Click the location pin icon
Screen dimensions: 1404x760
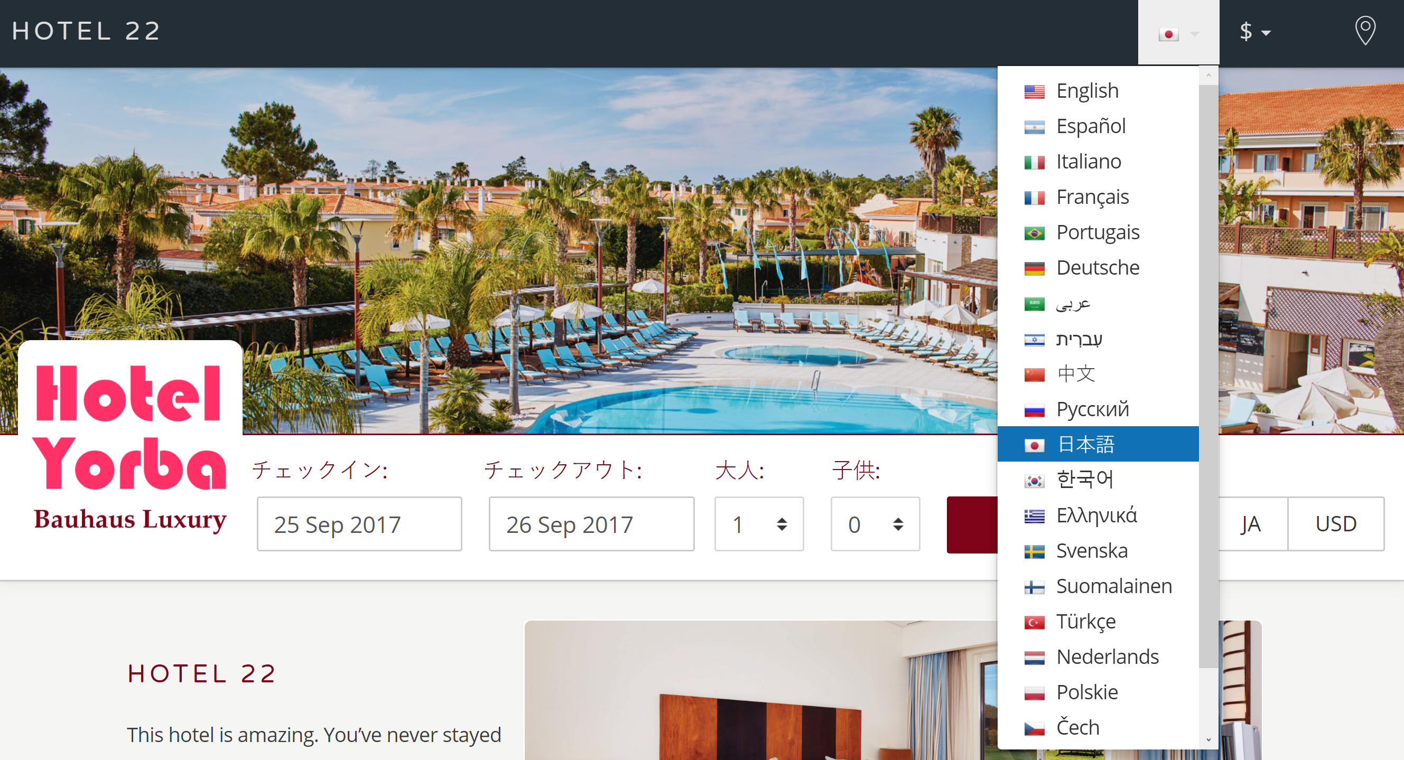pyautogui.click(x=1365, y=31)
